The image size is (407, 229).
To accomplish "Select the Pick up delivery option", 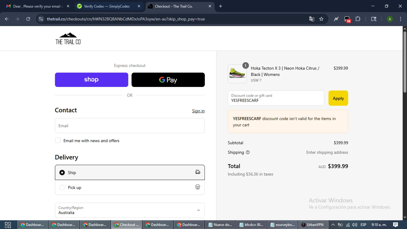I will pyautogui.click(x=130, y=187).
